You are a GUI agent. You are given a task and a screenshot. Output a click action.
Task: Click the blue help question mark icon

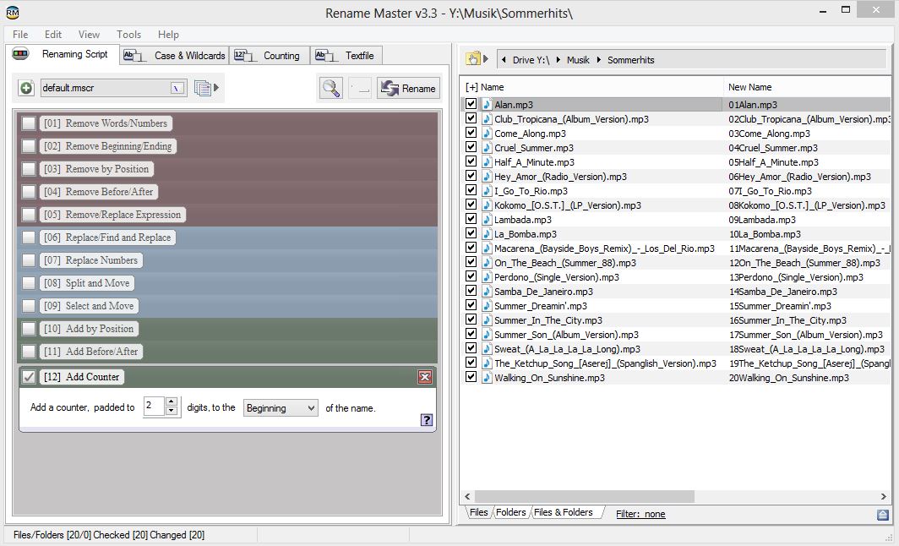click(x=426, y=419)
